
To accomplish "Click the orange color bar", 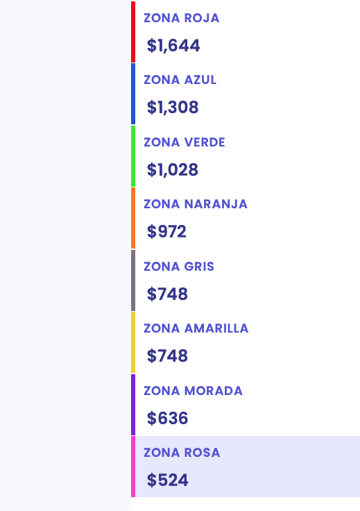I will (133, 218).
